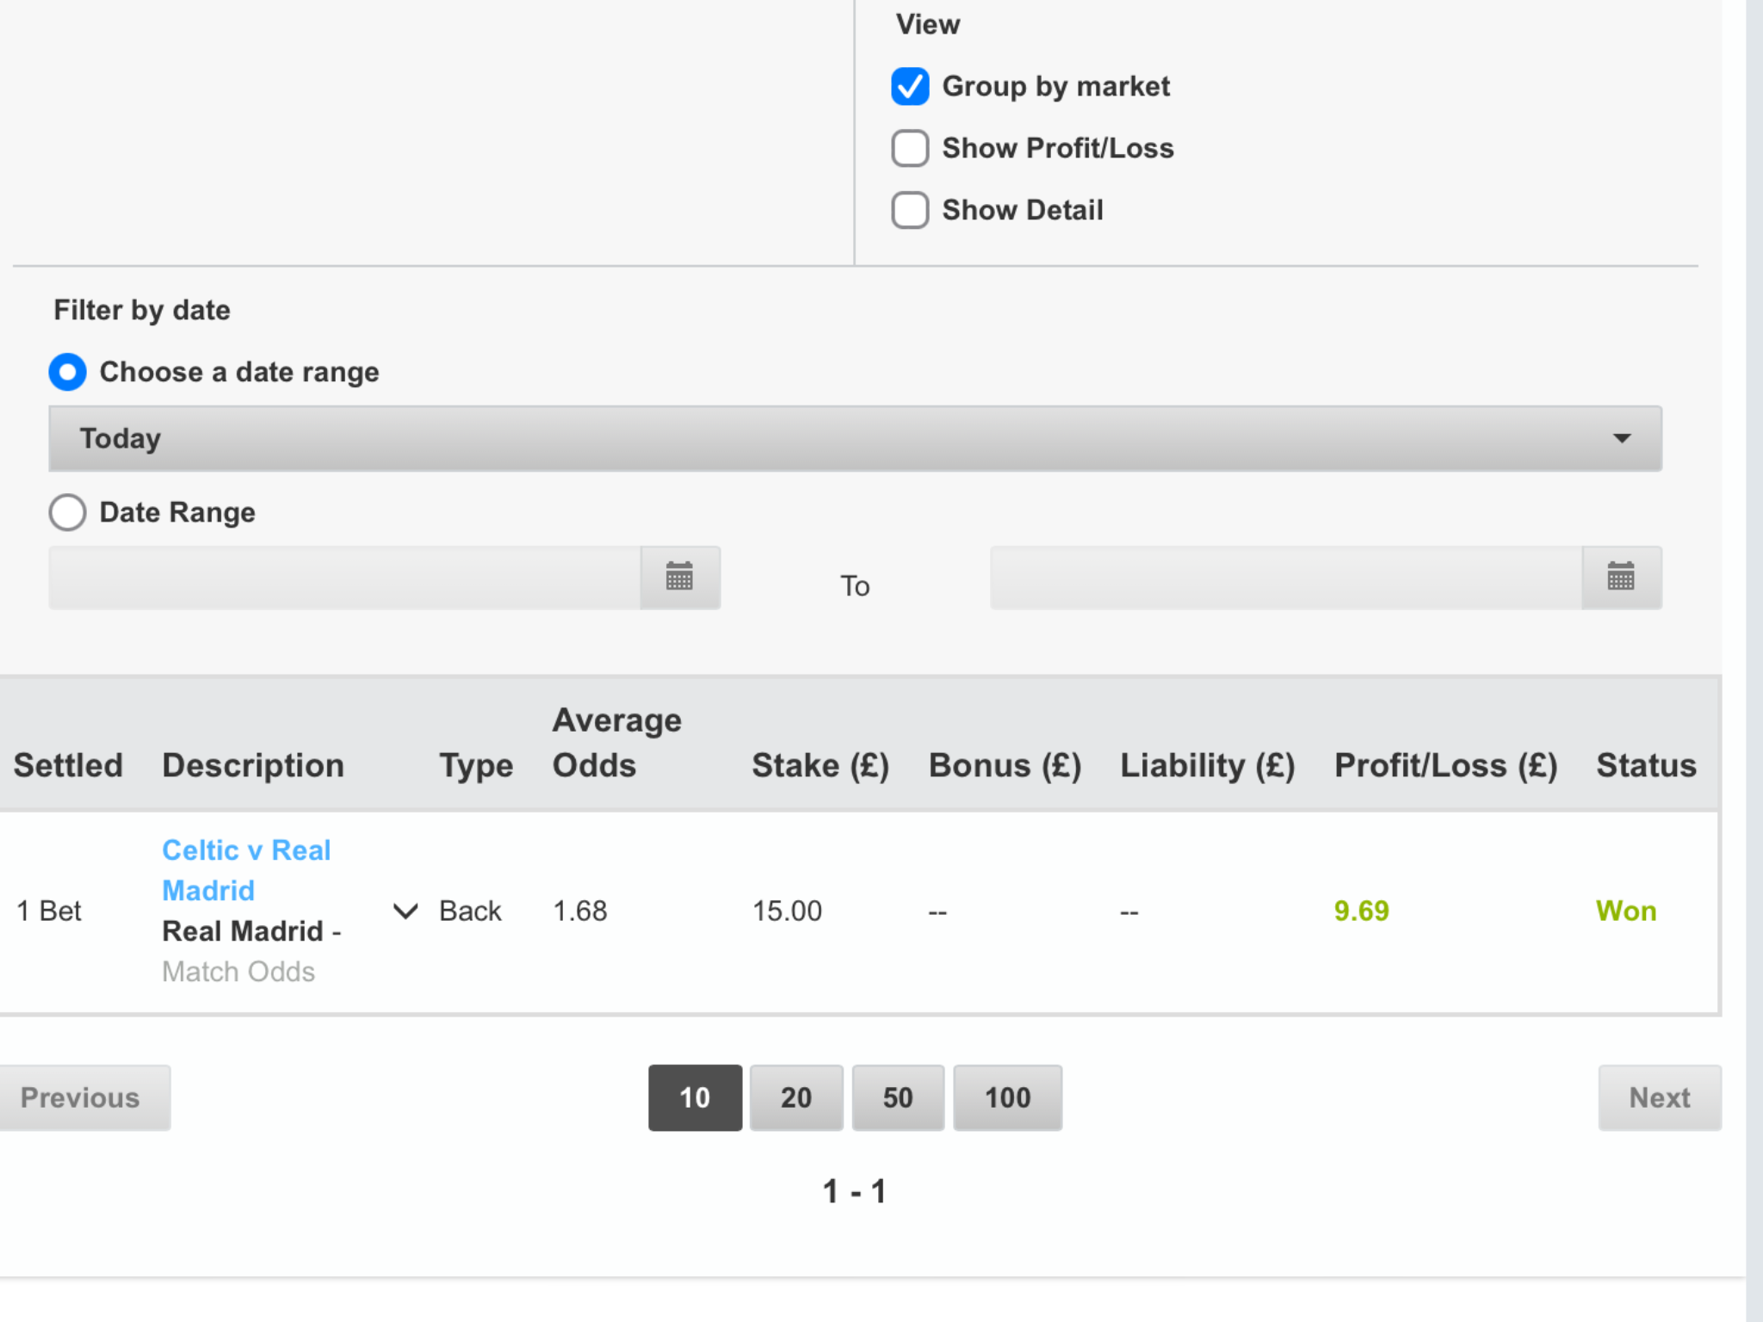
Task: Click the Bonus (£) column header
Action: pyautogui.click(x=1005, y=765)
